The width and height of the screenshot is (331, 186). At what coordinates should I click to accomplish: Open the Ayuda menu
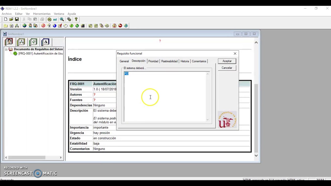click(x=72, y=14)
